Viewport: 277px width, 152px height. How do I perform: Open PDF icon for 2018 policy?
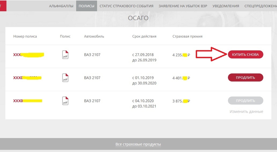click(x=65, y=55)
